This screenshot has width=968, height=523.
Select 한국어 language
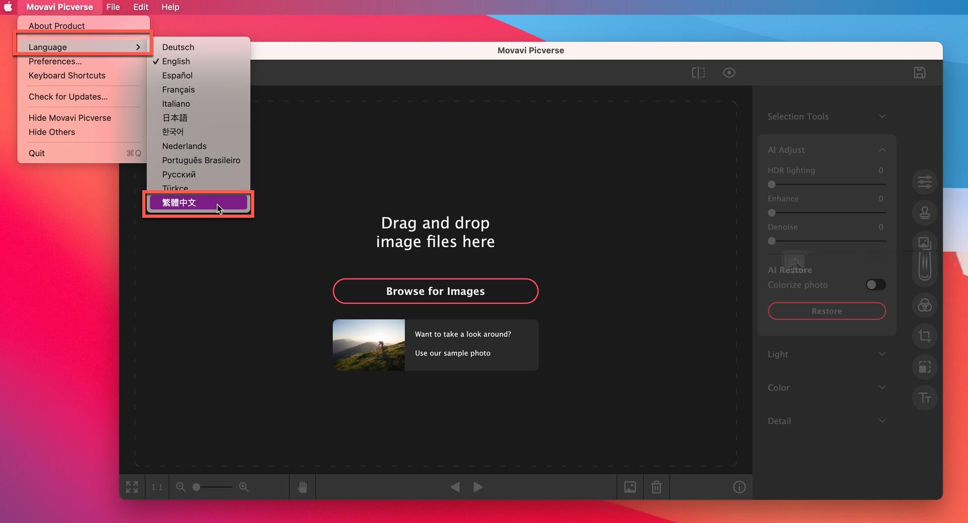click(x=199, y=132)
